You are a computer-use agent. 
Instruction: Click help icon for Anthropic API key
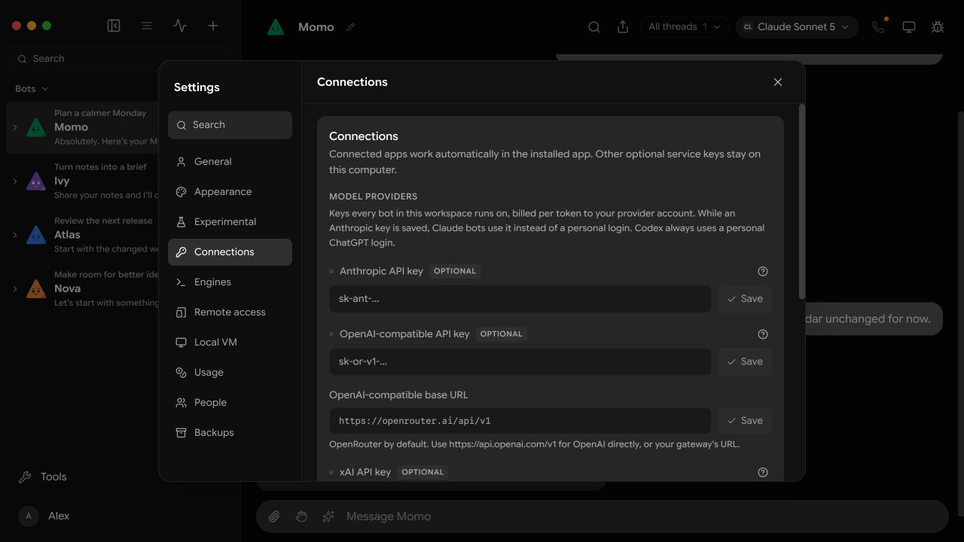pos(763,271)
